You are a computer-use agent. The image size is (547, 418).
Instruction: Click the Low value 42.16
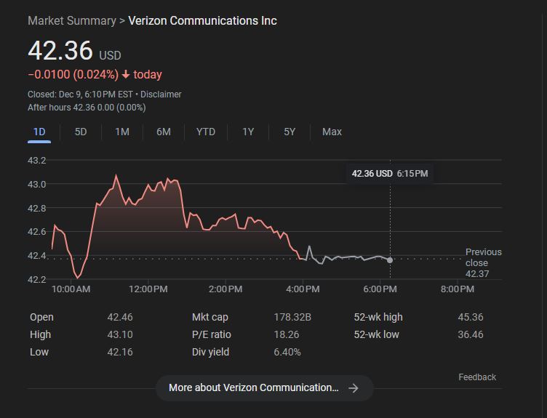tap(120, 352)
